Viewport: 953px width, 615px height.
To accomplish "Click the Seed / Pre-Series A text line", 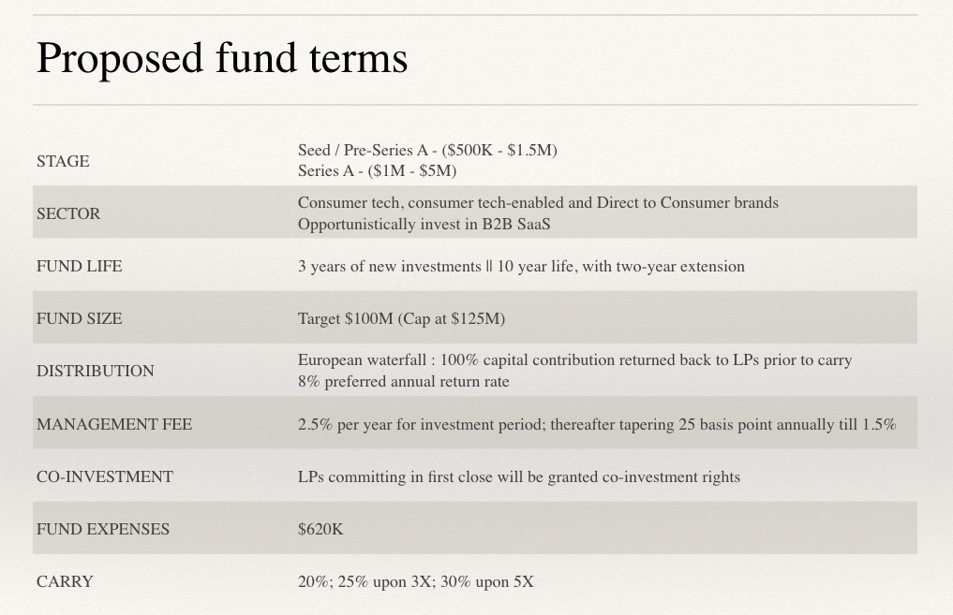I will click(x=427, y=150).
